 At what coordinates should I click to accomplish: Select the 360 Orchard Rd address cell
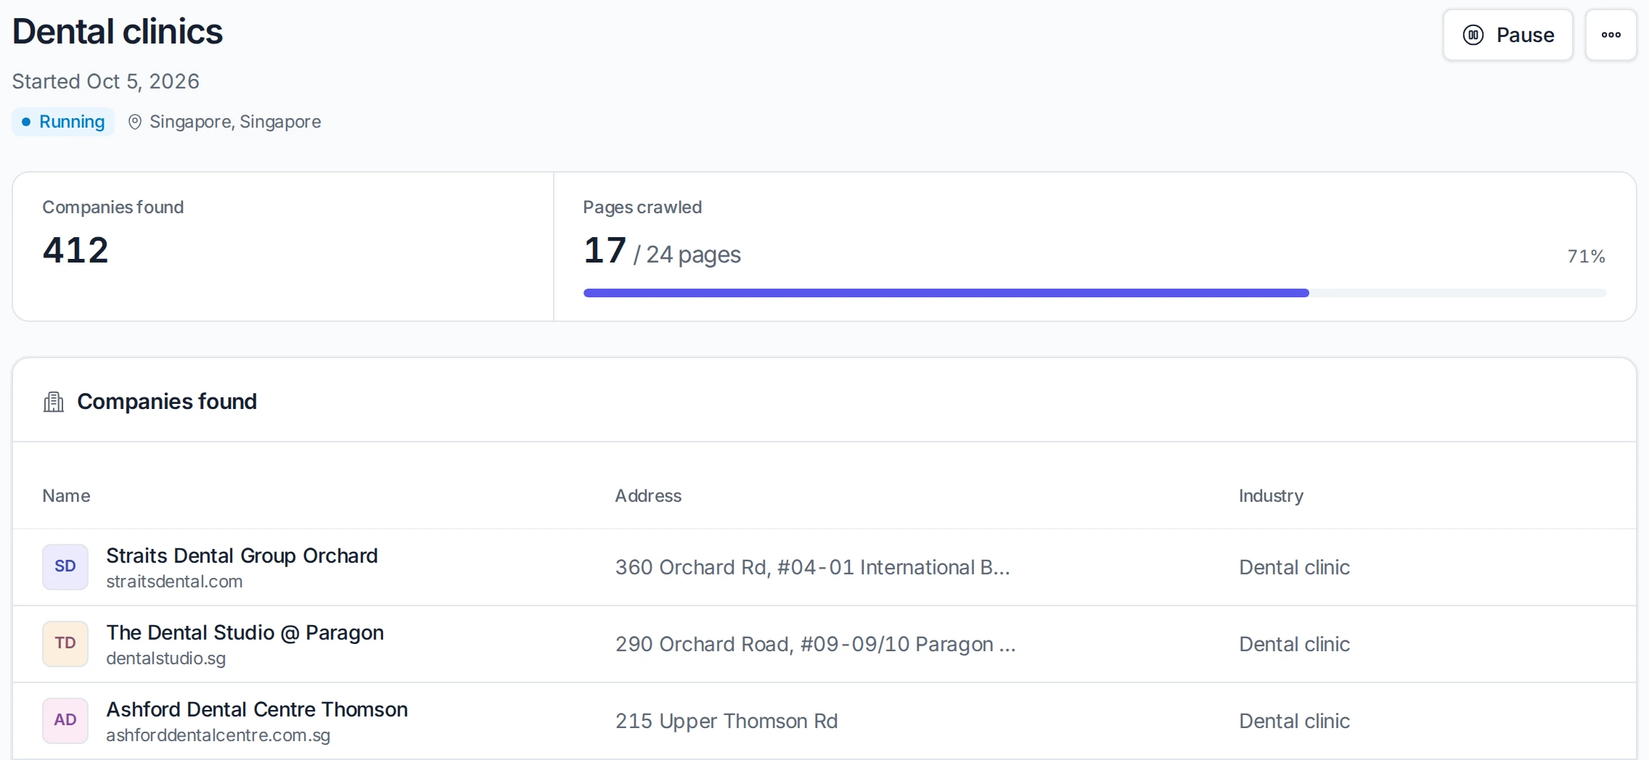[812, 567]
